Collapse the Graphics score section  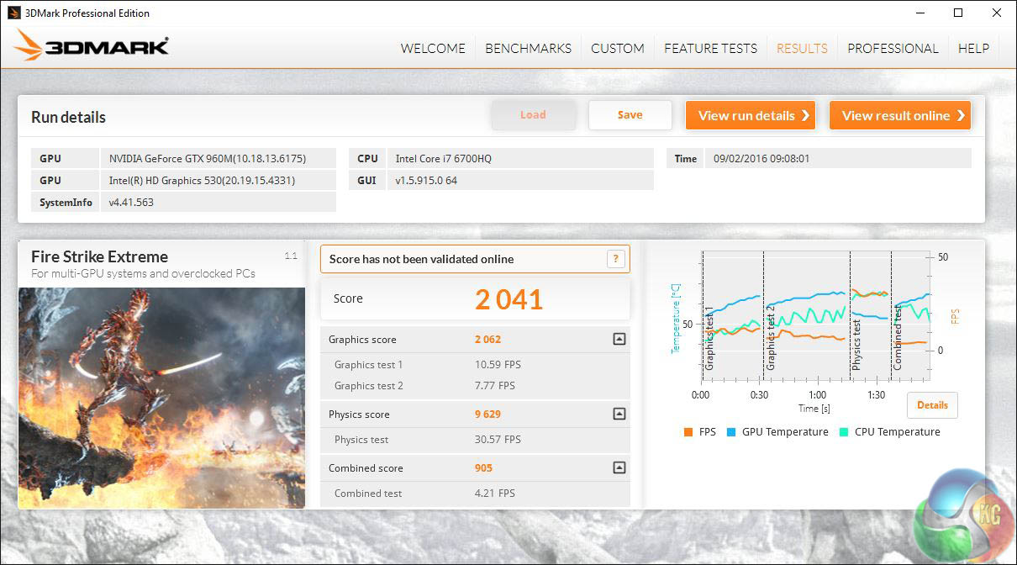[x=619, y=340]
